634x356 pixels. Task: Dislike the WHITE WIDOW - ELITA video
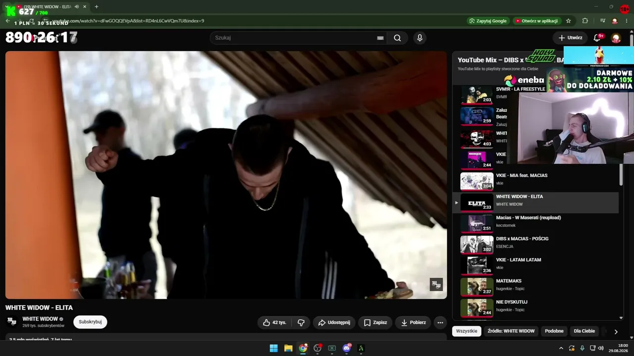(301, 322)
